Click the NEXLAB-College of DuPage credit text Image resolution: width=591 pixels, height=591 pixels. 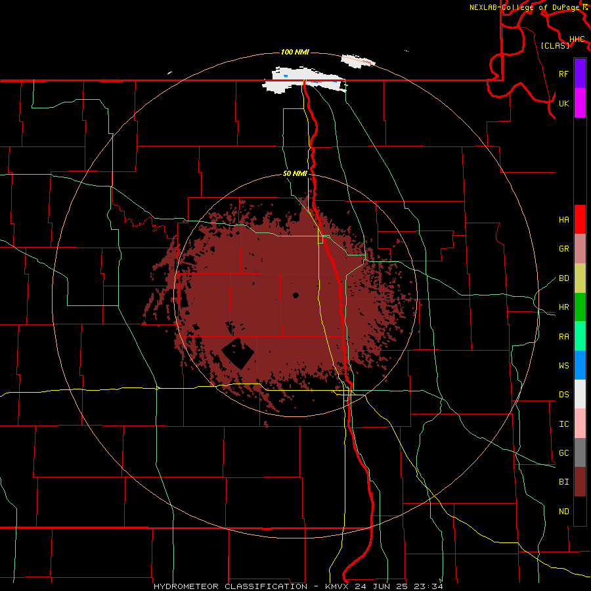click(525, 7)
